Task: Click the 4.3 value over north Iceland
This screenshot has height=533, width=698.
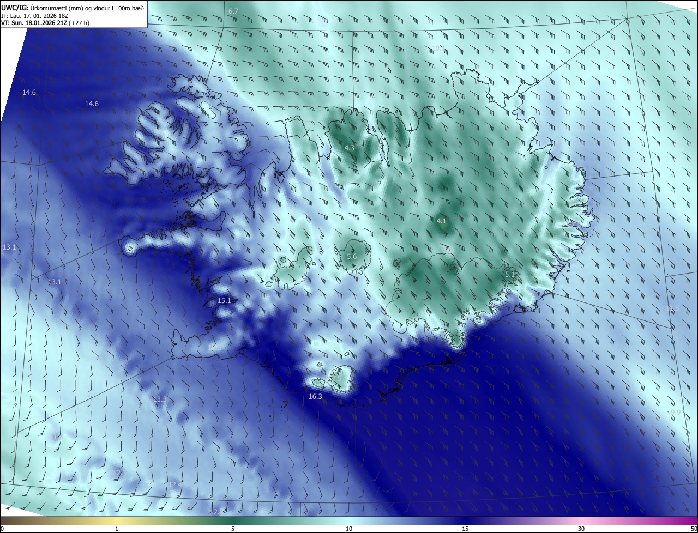Action: 350,148
